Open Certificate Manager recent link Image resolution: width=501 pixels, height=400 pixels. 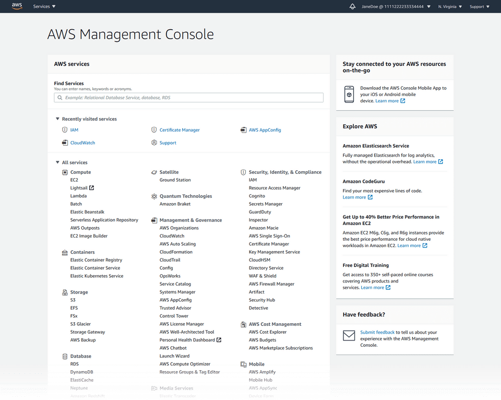coord(180,130)
